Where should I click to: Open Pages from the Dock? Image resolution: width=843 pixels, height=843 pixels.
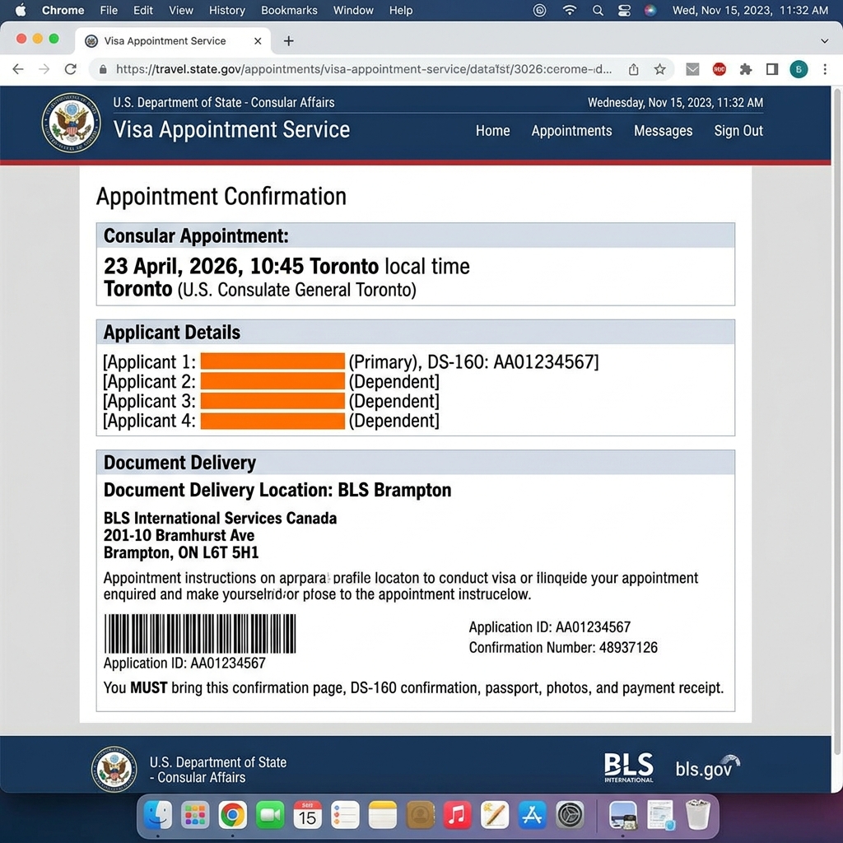coord(495,815)
